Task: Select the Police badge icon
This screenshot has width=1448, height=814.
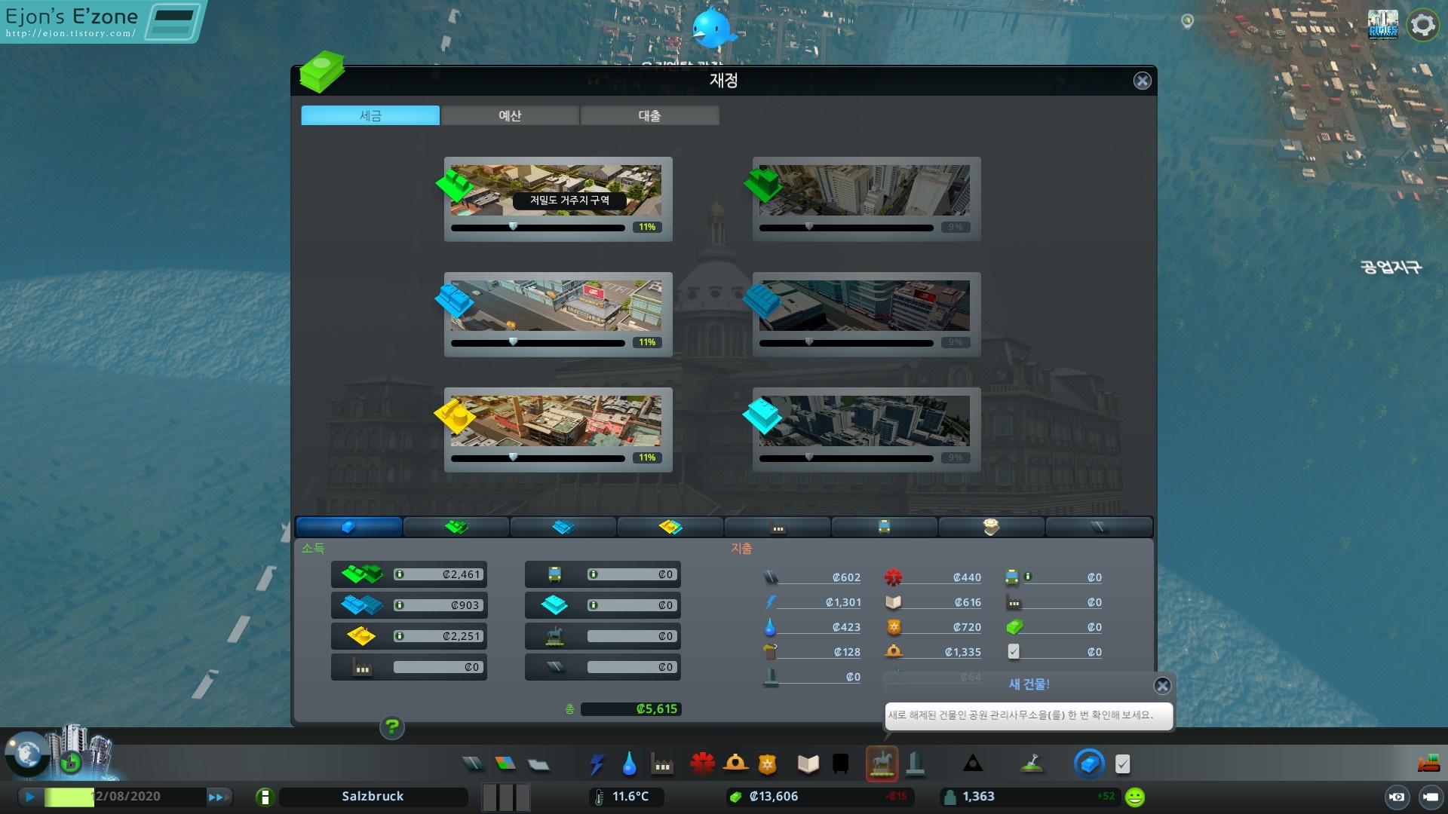Action: click(x=767, y=764)
